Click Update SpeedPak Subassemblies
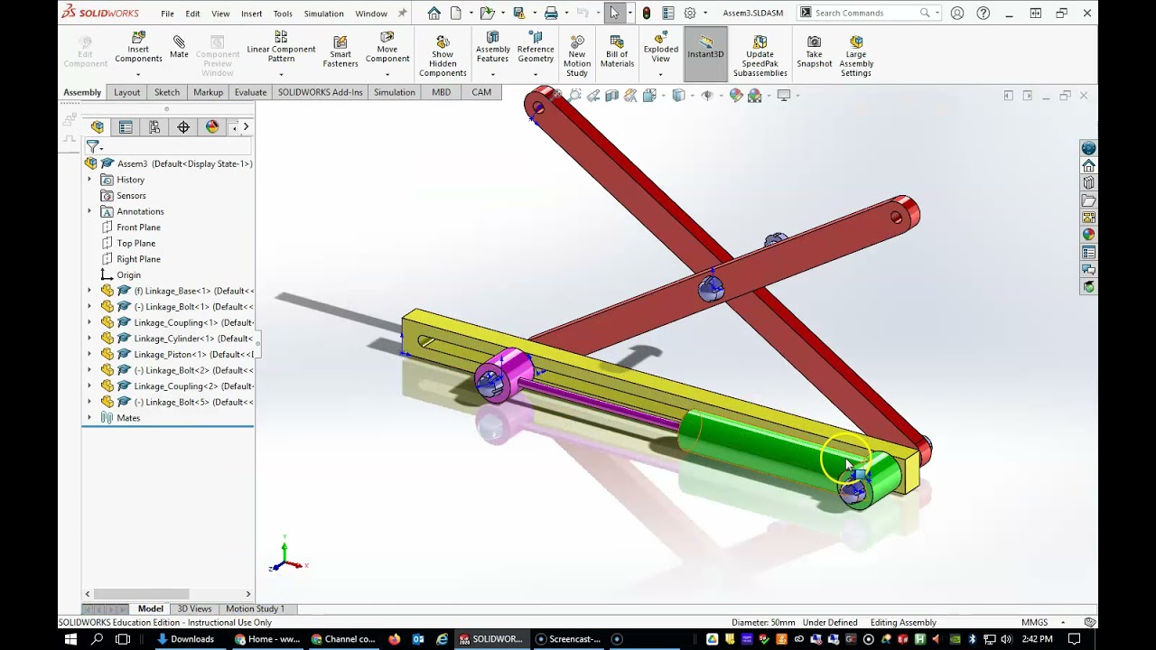Image resolution: width=1156 pixels, height=650 pixels. coord(760,56)
